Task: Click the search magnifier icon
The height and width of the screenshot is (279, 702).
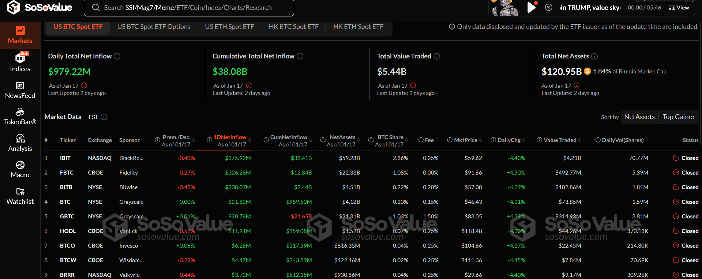Action: click(x=96, y=8)
